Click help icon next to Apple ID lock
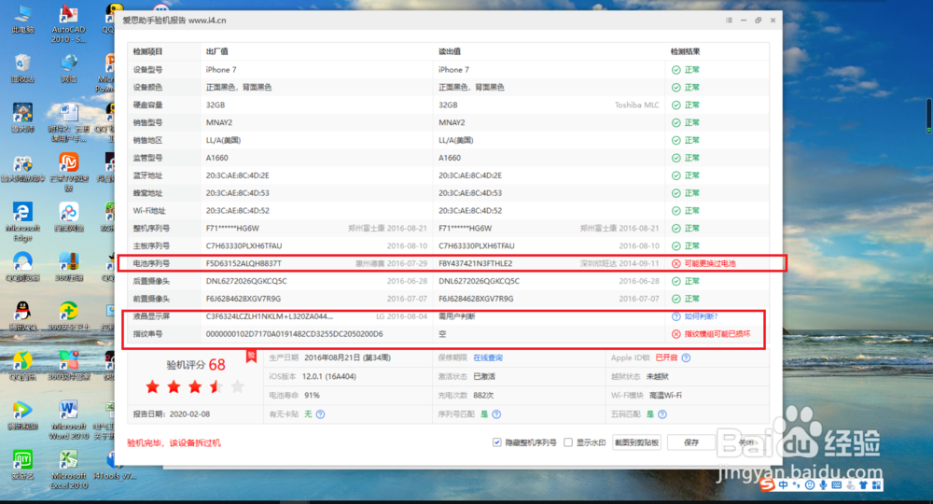 coord(686,357)
